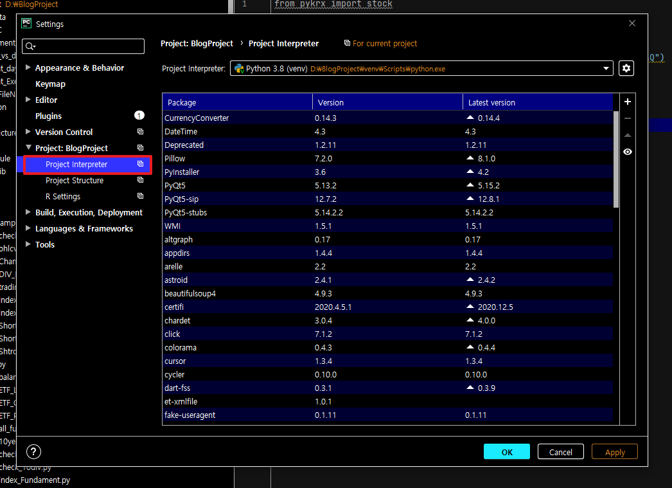This screenshot has width=672, height=488.
Task: Click the update arrow in the certifi row
Action: pos(470,307)
